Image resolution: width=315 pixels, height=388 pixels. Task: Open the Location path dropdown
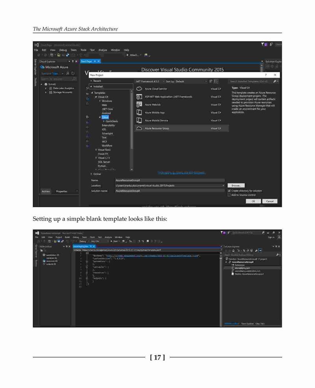click(x=223, y=186)
